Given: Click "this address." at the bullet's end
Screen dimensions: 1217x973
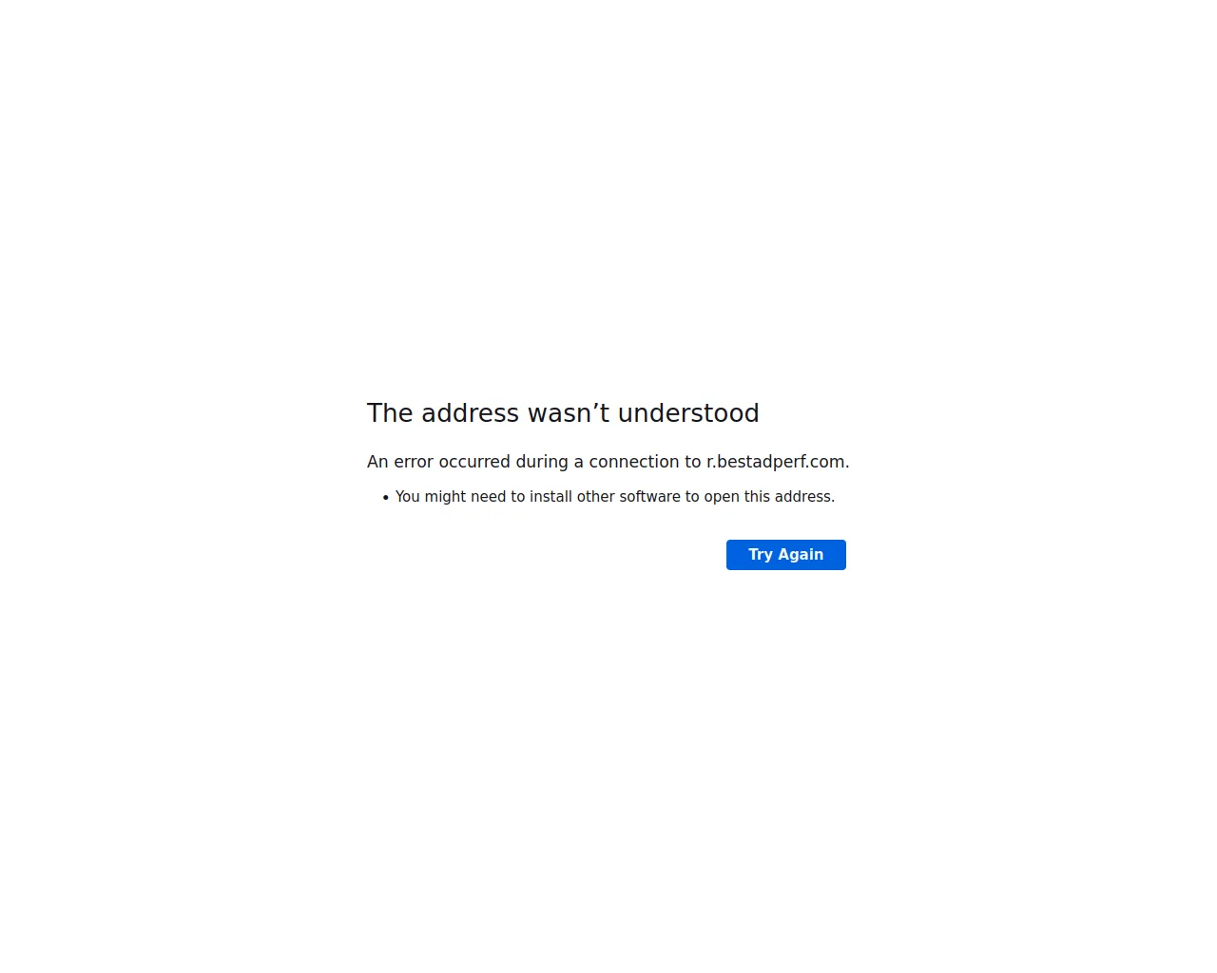Looking at the screenshot, I should point(789,497).
